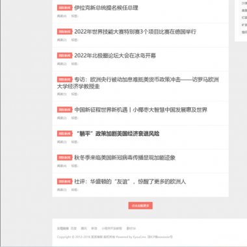Click the red 点击加载更多 load more button
This screenshot has width=247, height=247.
[x=140, y=205]
